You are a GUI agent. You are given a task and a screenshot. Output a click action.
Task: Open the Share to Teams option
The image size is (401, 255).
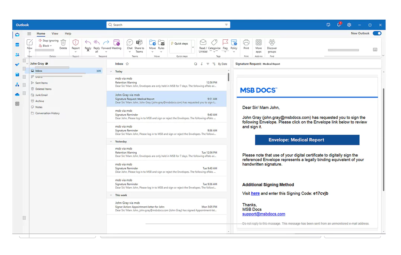click(x=139, y=43)
